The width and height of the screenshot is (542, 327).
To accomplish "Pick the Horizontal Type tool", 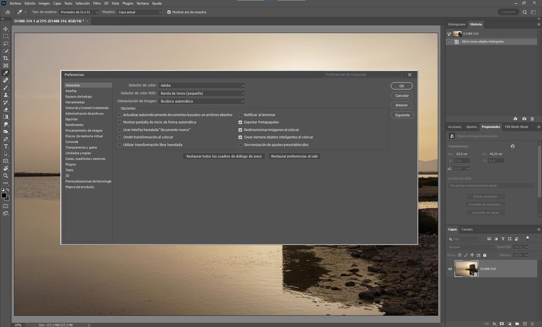I will point(6,146).
